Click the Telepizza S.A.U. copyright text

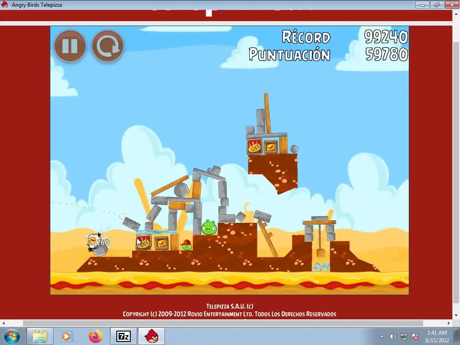[x=230, y=306]
